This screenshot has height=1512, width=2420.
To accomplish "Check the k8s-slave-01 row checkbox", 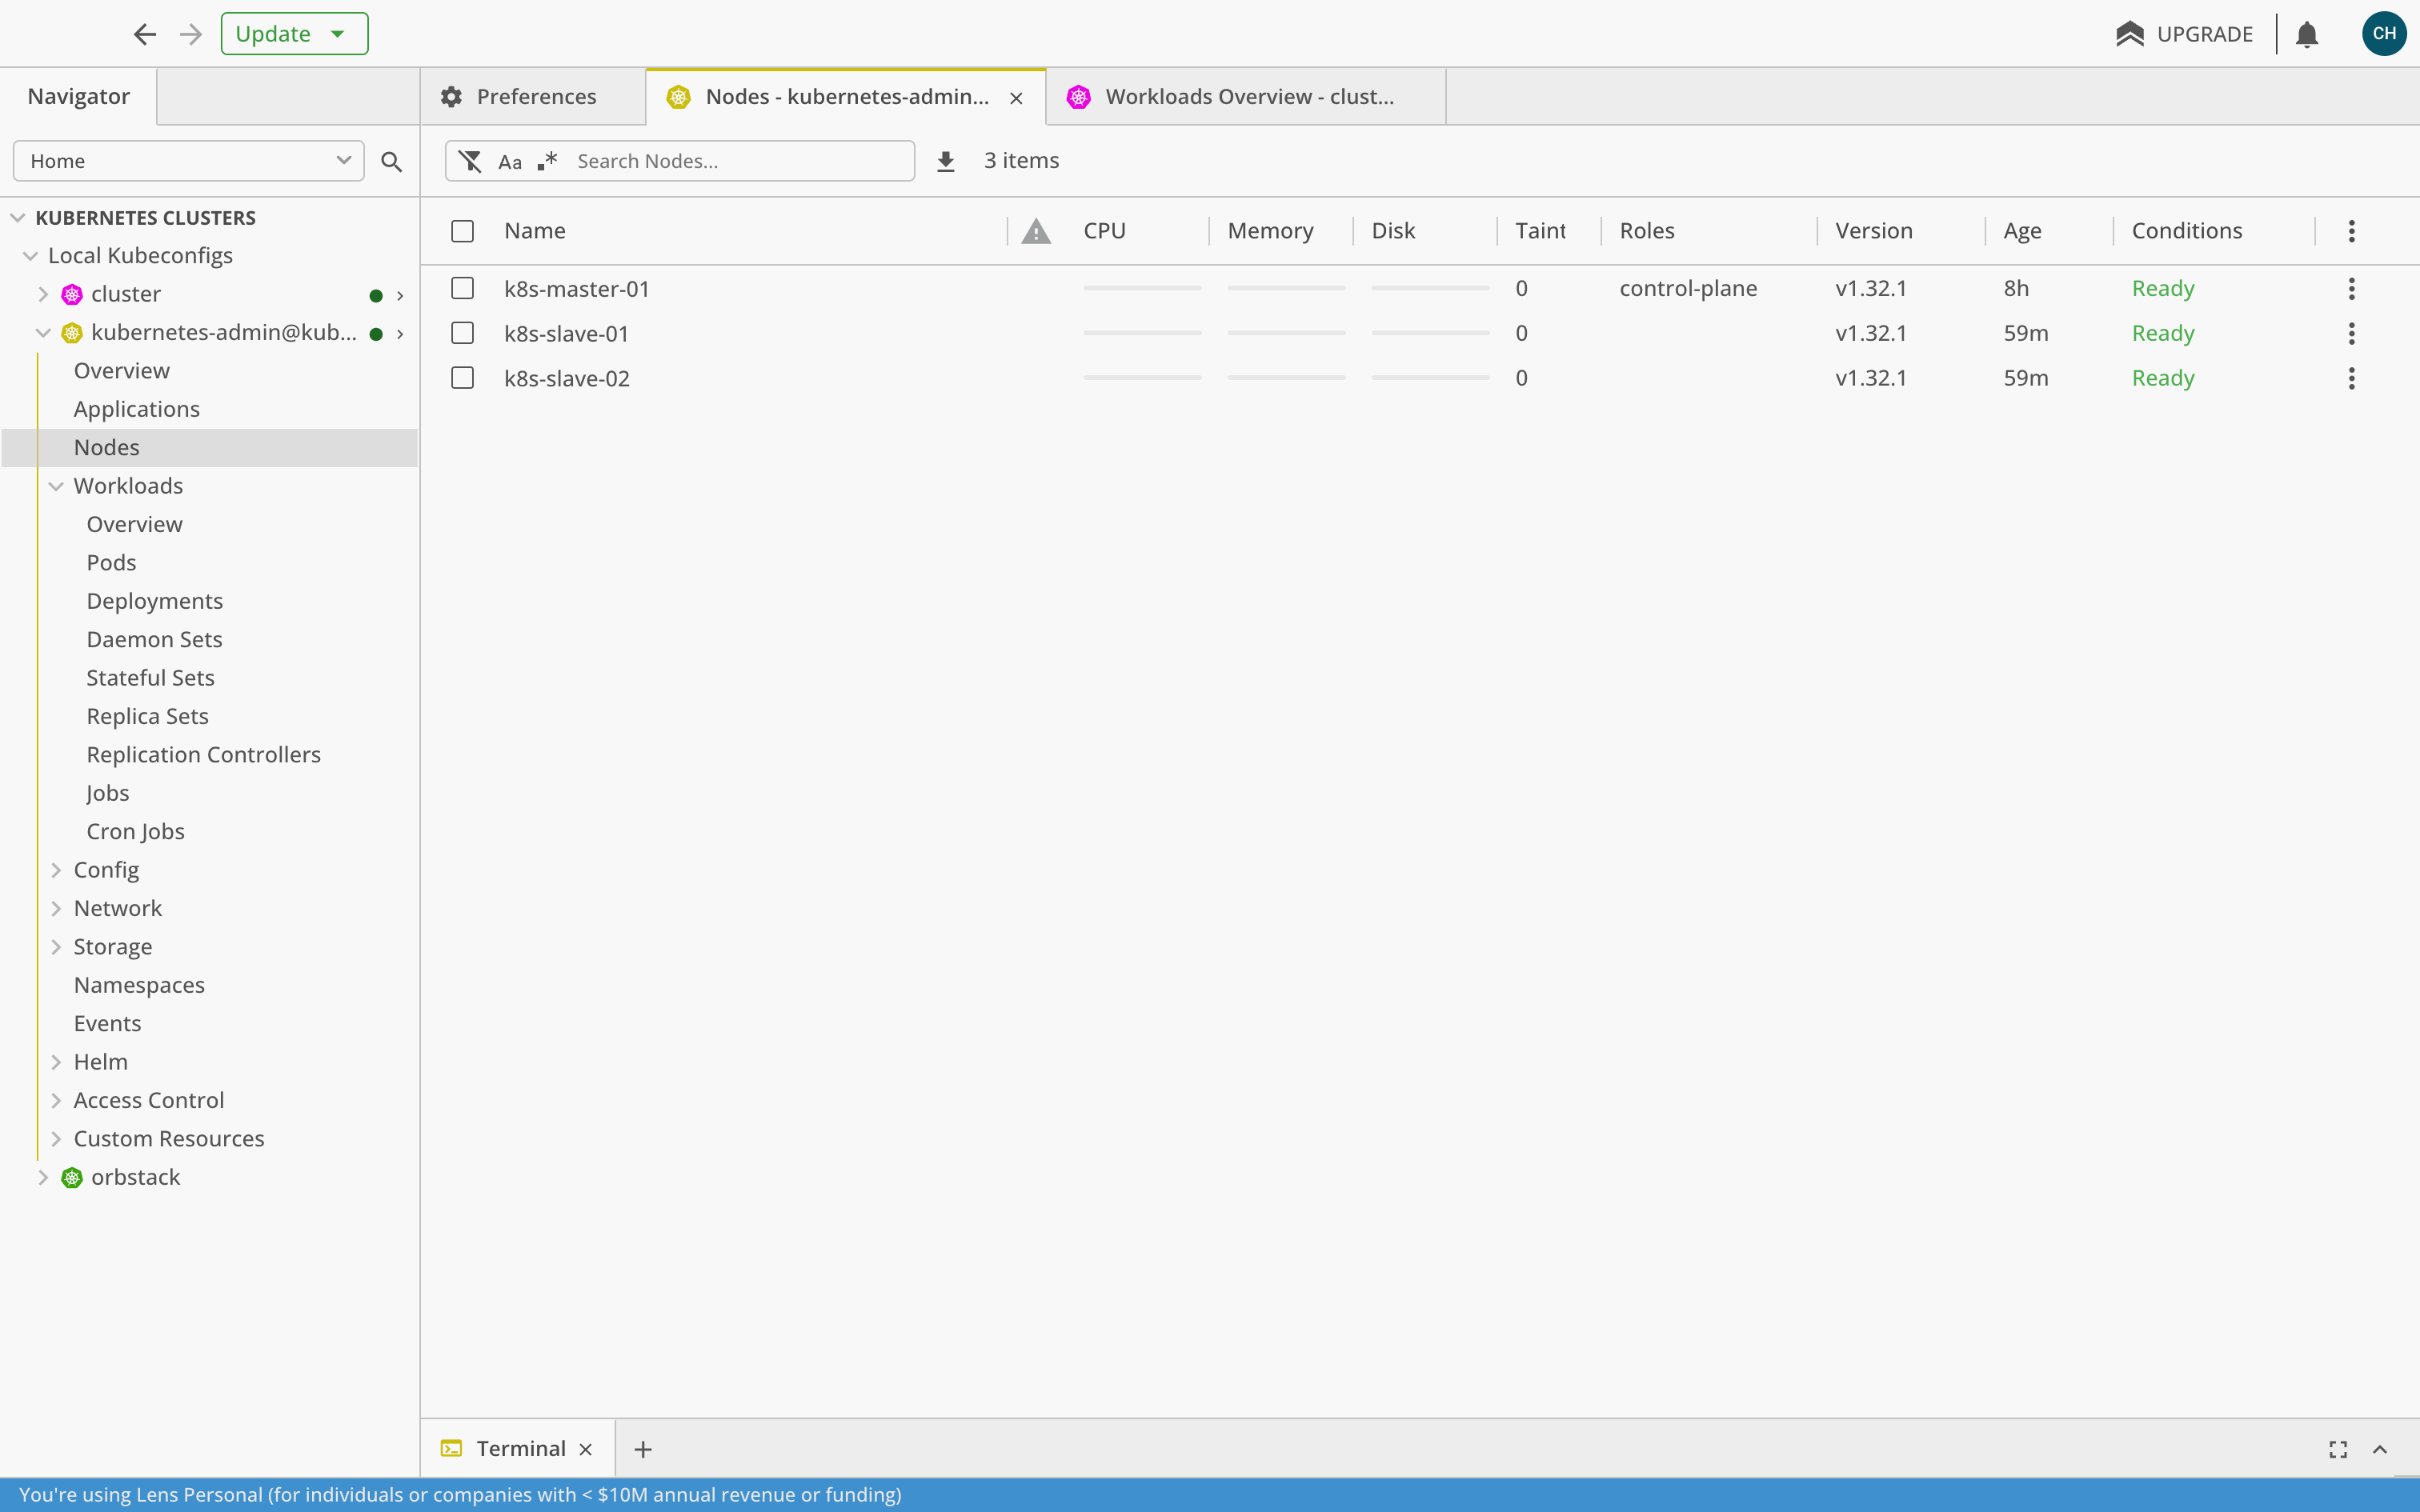I will 462,333.
